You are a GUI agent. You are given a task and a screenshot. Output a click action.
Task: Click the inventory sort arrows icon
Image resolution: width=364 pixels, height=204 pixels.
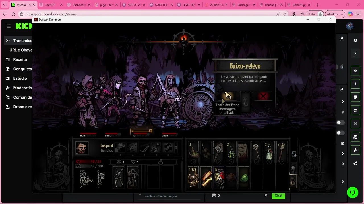coord(294,154)
